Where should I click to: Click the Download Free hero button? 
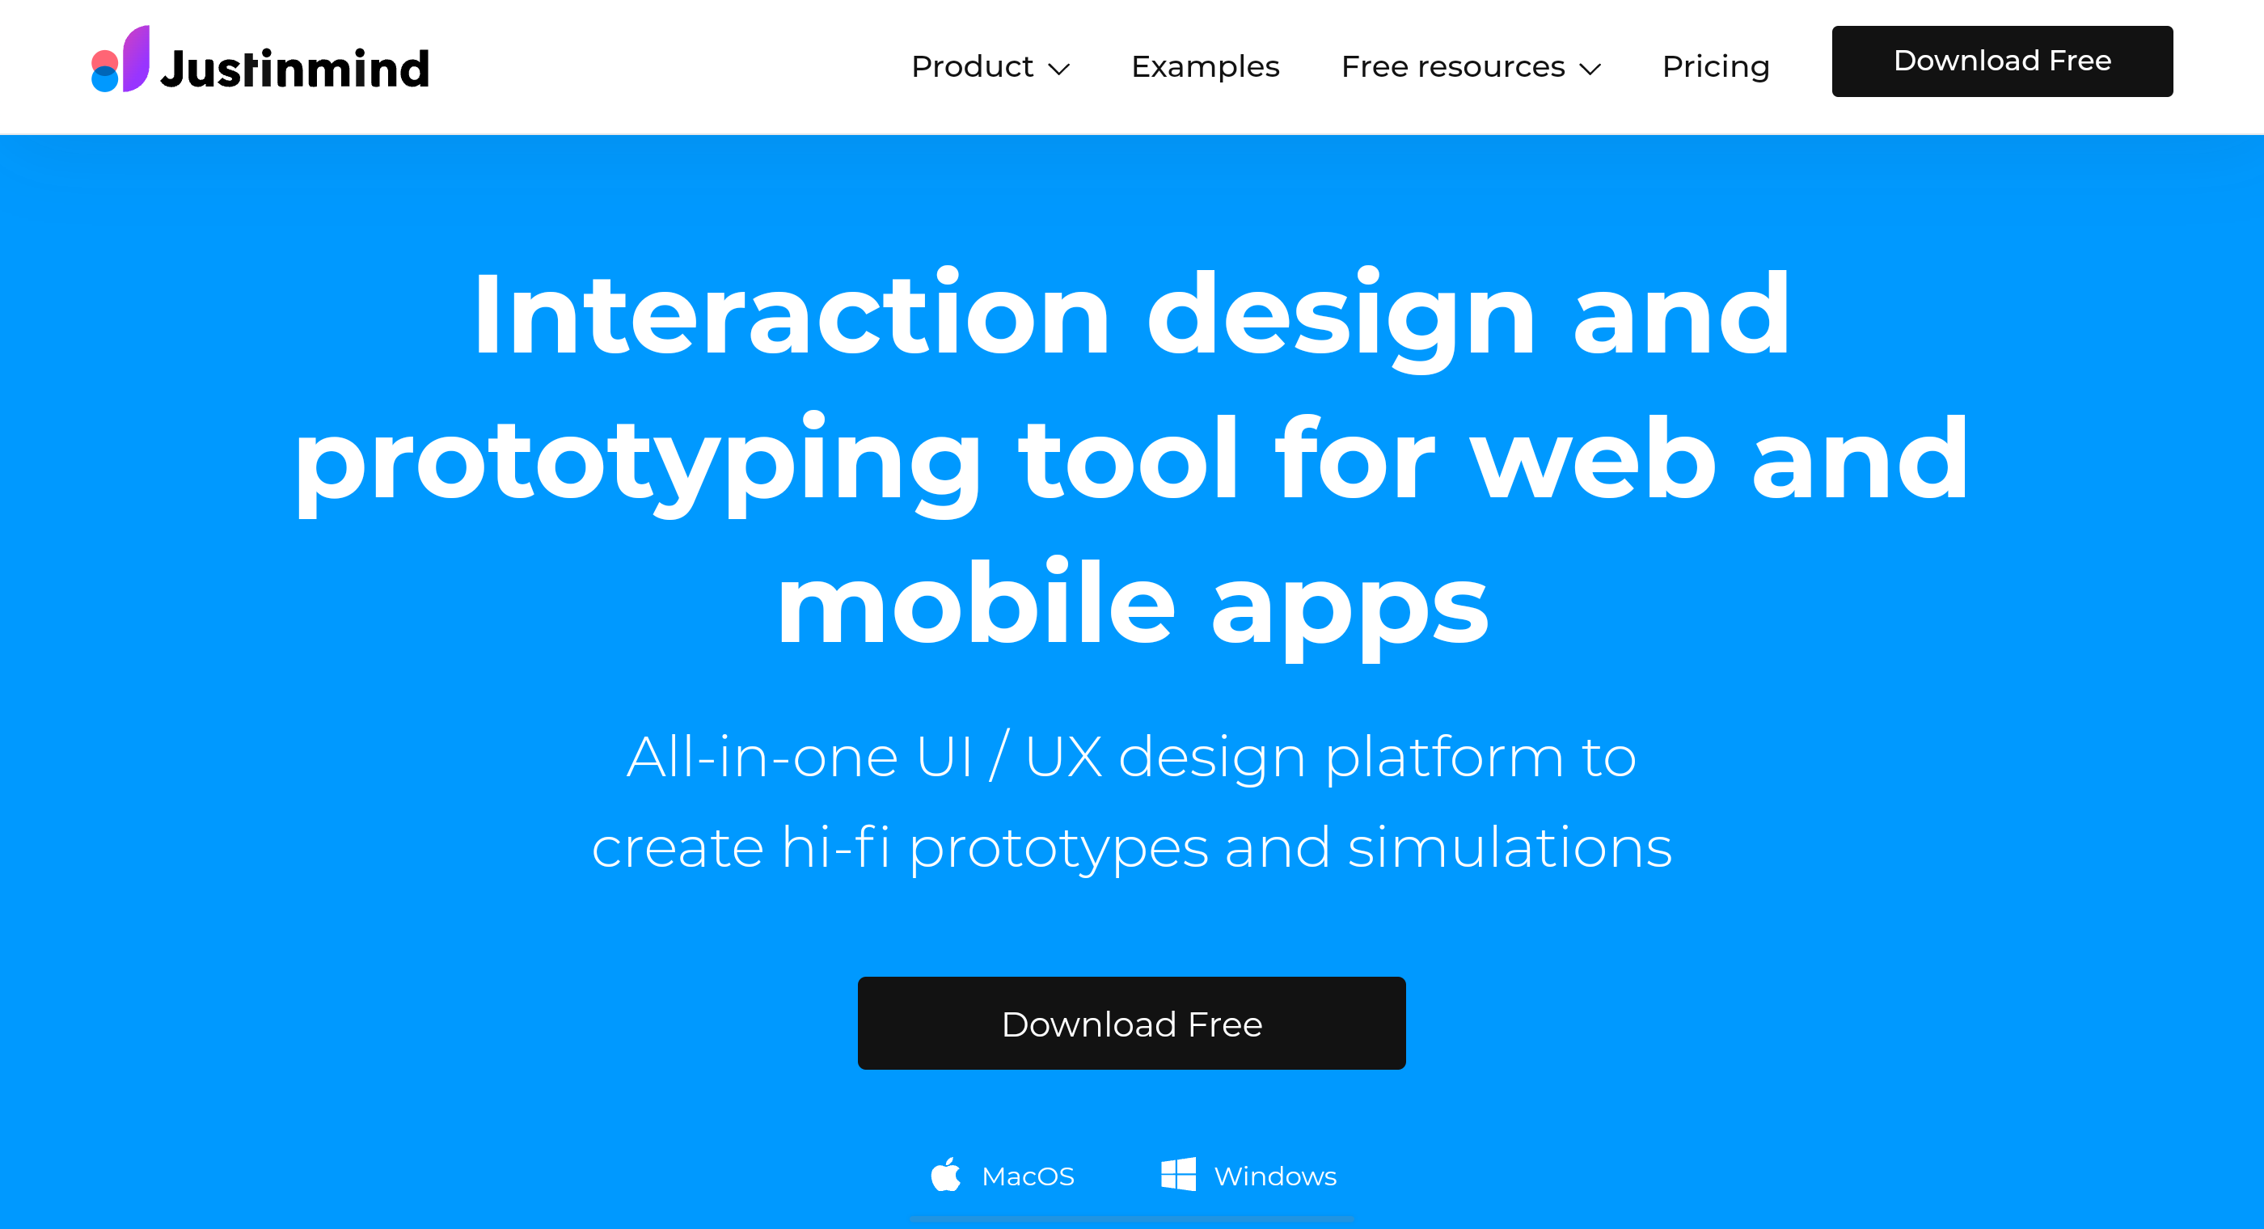coord(1132,1023)
